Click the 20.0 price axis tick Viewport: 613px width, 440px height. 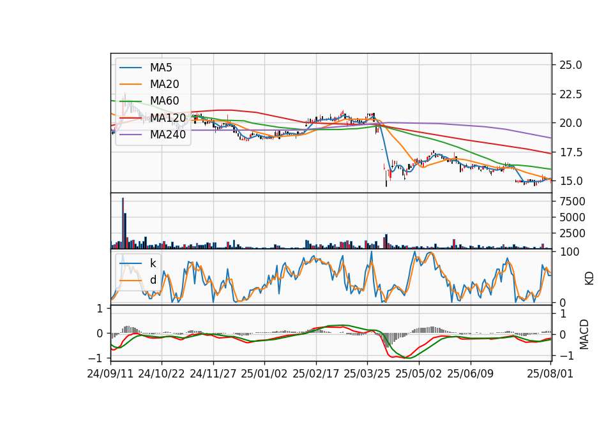571,123
